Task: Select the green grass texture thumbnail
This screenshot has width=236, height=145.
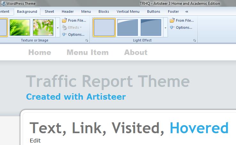Action: pyautogui.click(x=20, y=27)
